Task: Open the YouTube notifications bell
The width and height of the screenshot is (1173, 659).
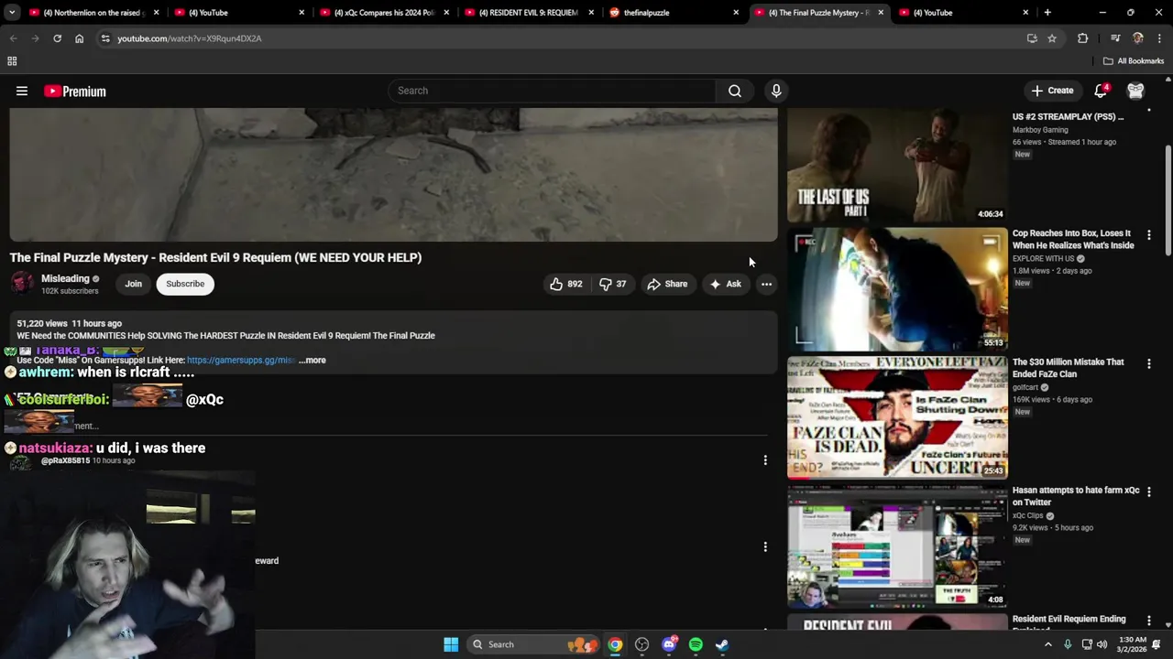Action: (1102, 91)
